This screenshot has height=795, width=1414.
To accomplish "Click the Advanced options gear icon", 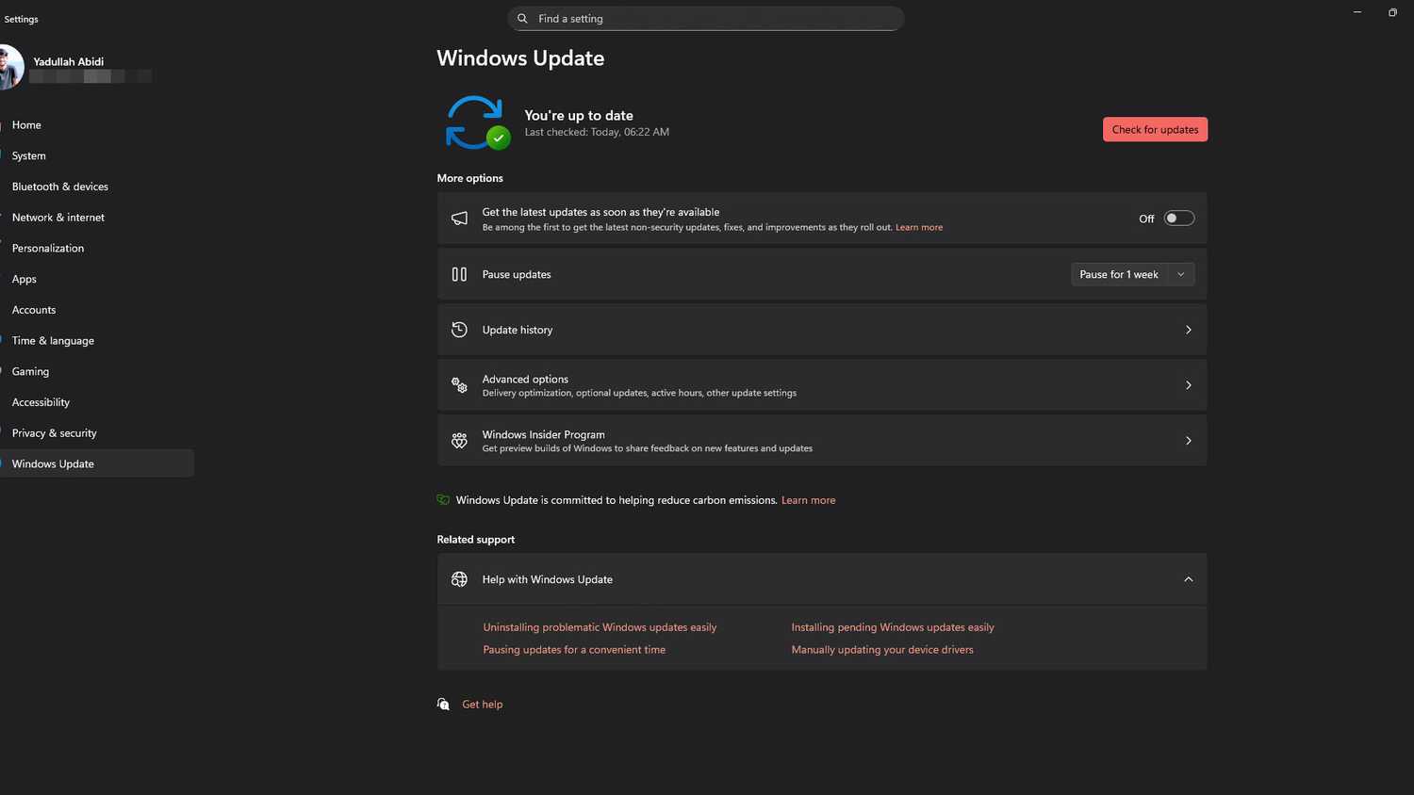I will click(459, 385).
